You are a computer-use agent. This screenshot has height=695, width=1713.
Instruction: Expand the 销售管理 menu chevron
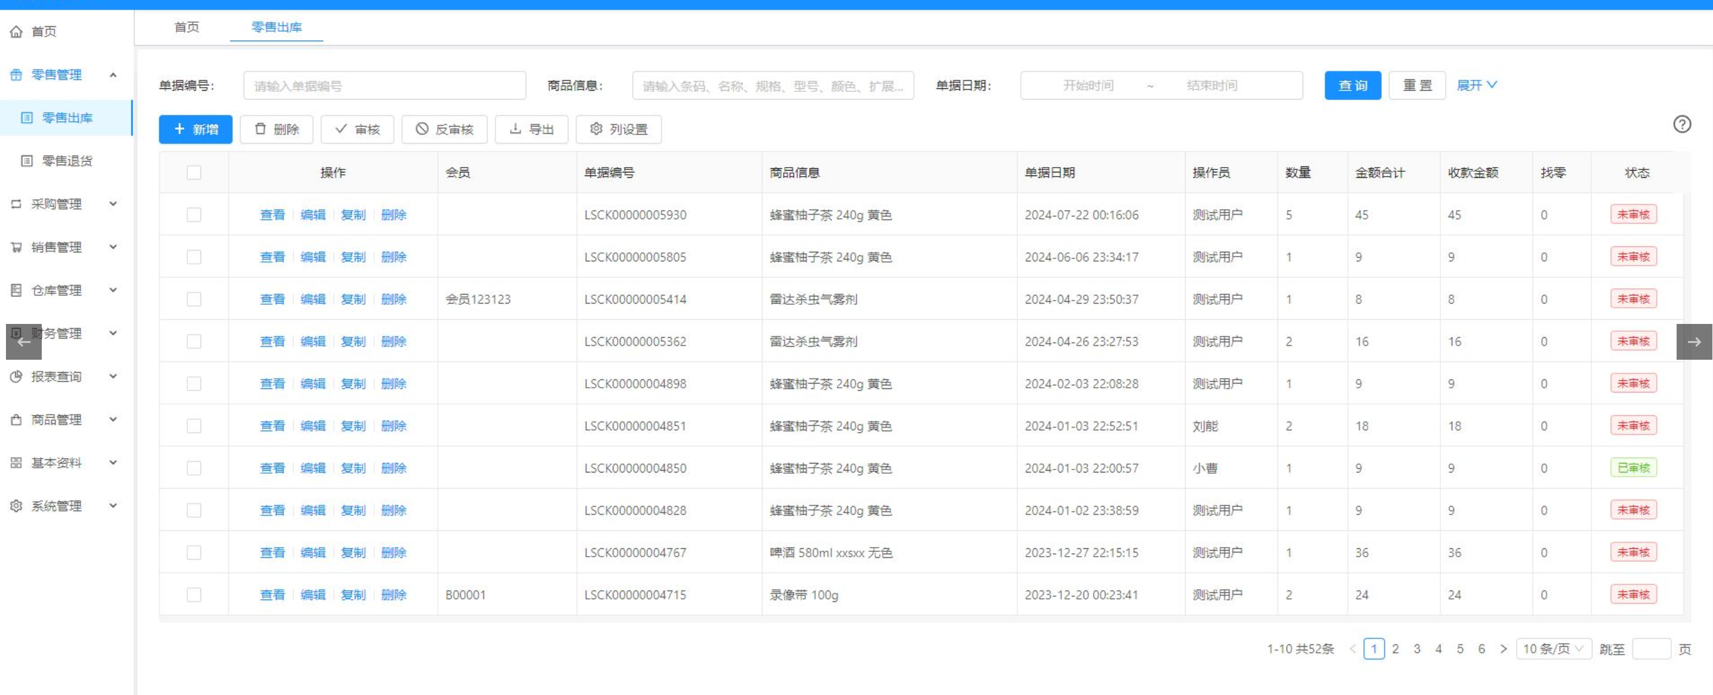point(113,248)
